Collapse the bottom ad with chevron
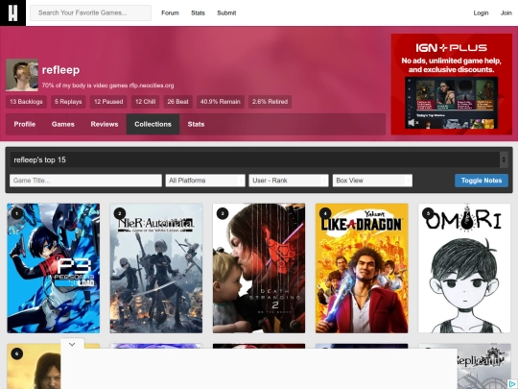The height and width of the screenshot is (389, 518). (72, 345)
